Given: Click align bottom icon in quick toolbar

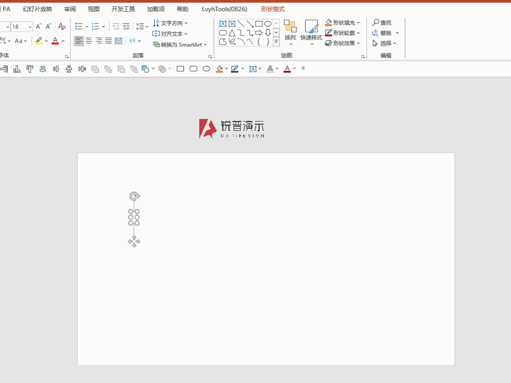Looking at the screenshot, I should point(17,69).
